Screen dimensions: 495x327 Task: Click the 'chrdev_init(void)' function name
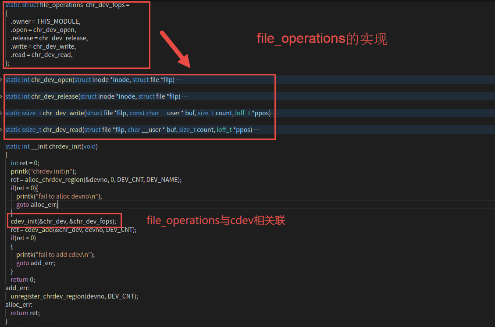coord(73,146)
